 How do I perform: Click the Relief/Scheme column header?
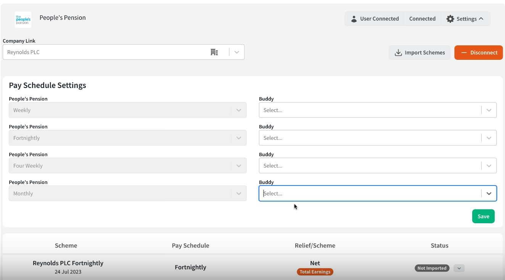315,246
